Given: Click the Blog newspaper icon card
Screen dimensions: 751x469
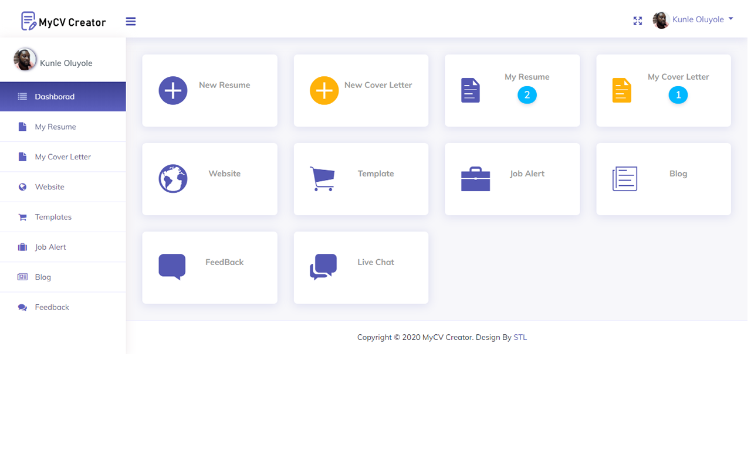Looking at the screenshot, I should (624, 179).
